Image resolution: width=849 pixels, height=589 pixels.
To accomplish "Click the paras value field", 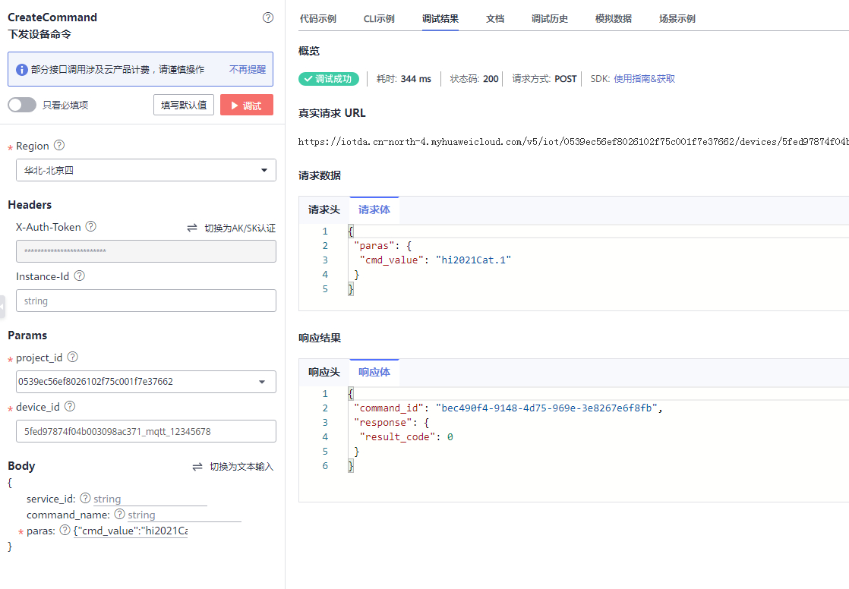I will (x=131, y=531).
